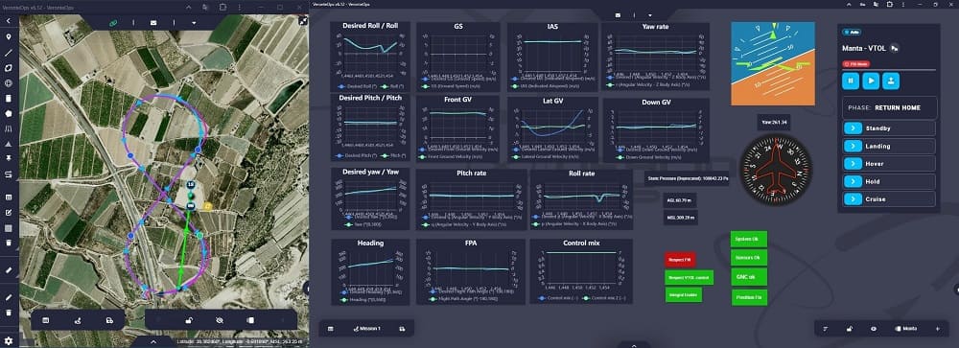
Task: Expand the bottom panel chevron under map
Action: coord(152,342)
